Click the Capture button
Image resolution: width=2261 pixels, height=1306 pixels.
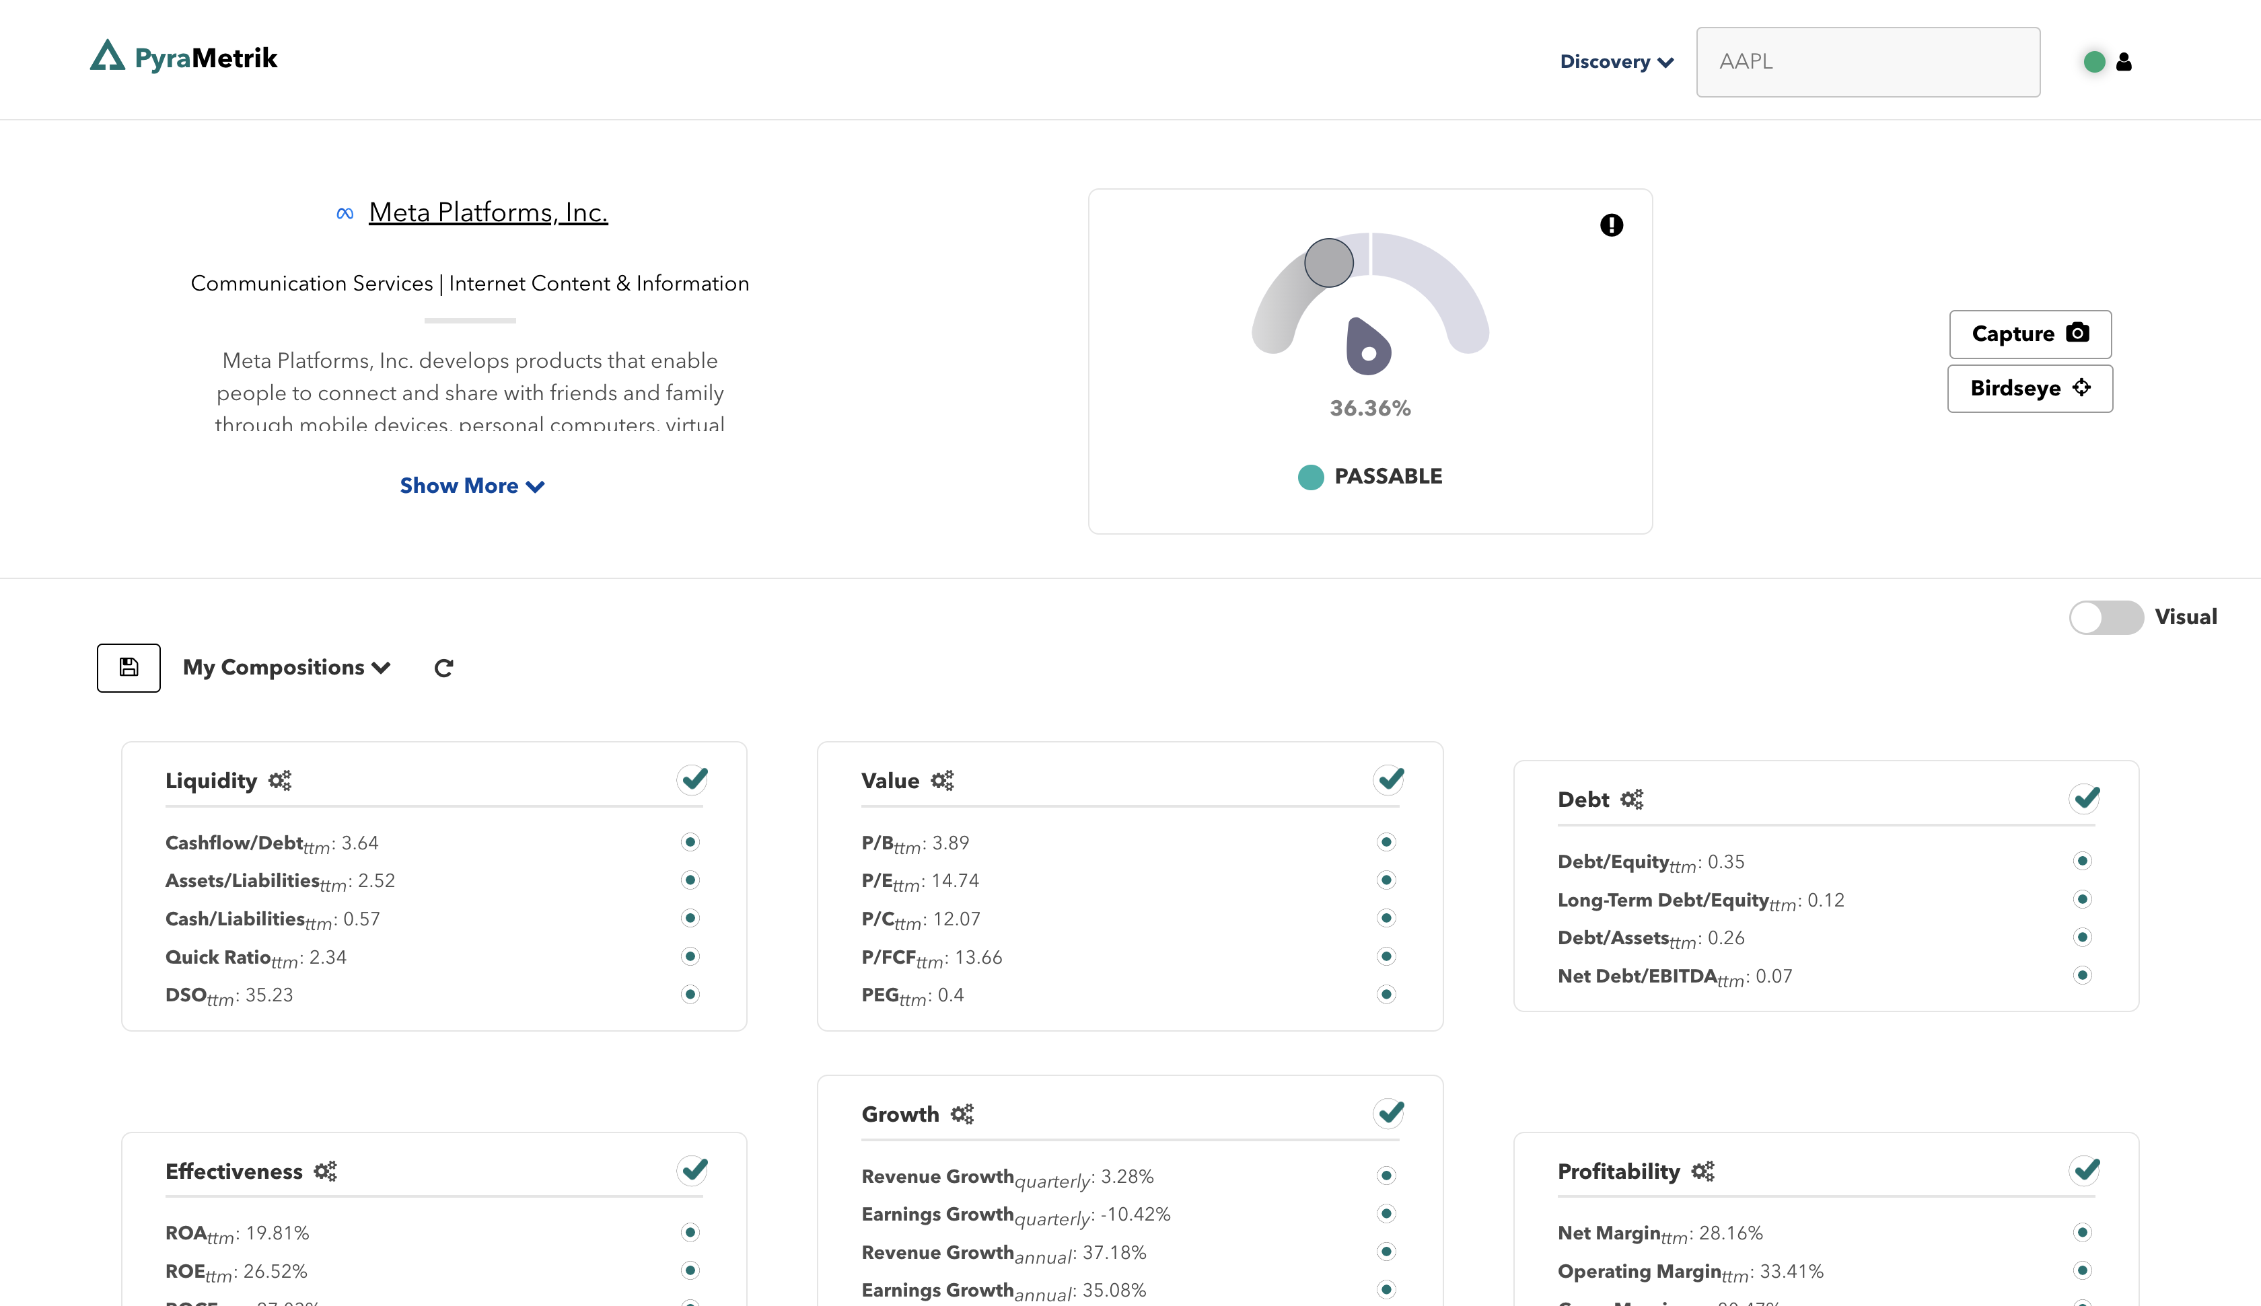point(2030,334)
